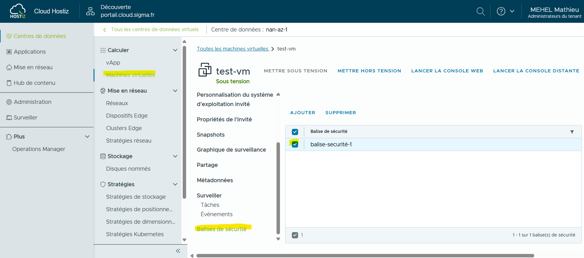The height and width of the screenshot is (258, 584).
Task: Toggle the select-all checkbox in table header
Action: click(x=295, y=132)
